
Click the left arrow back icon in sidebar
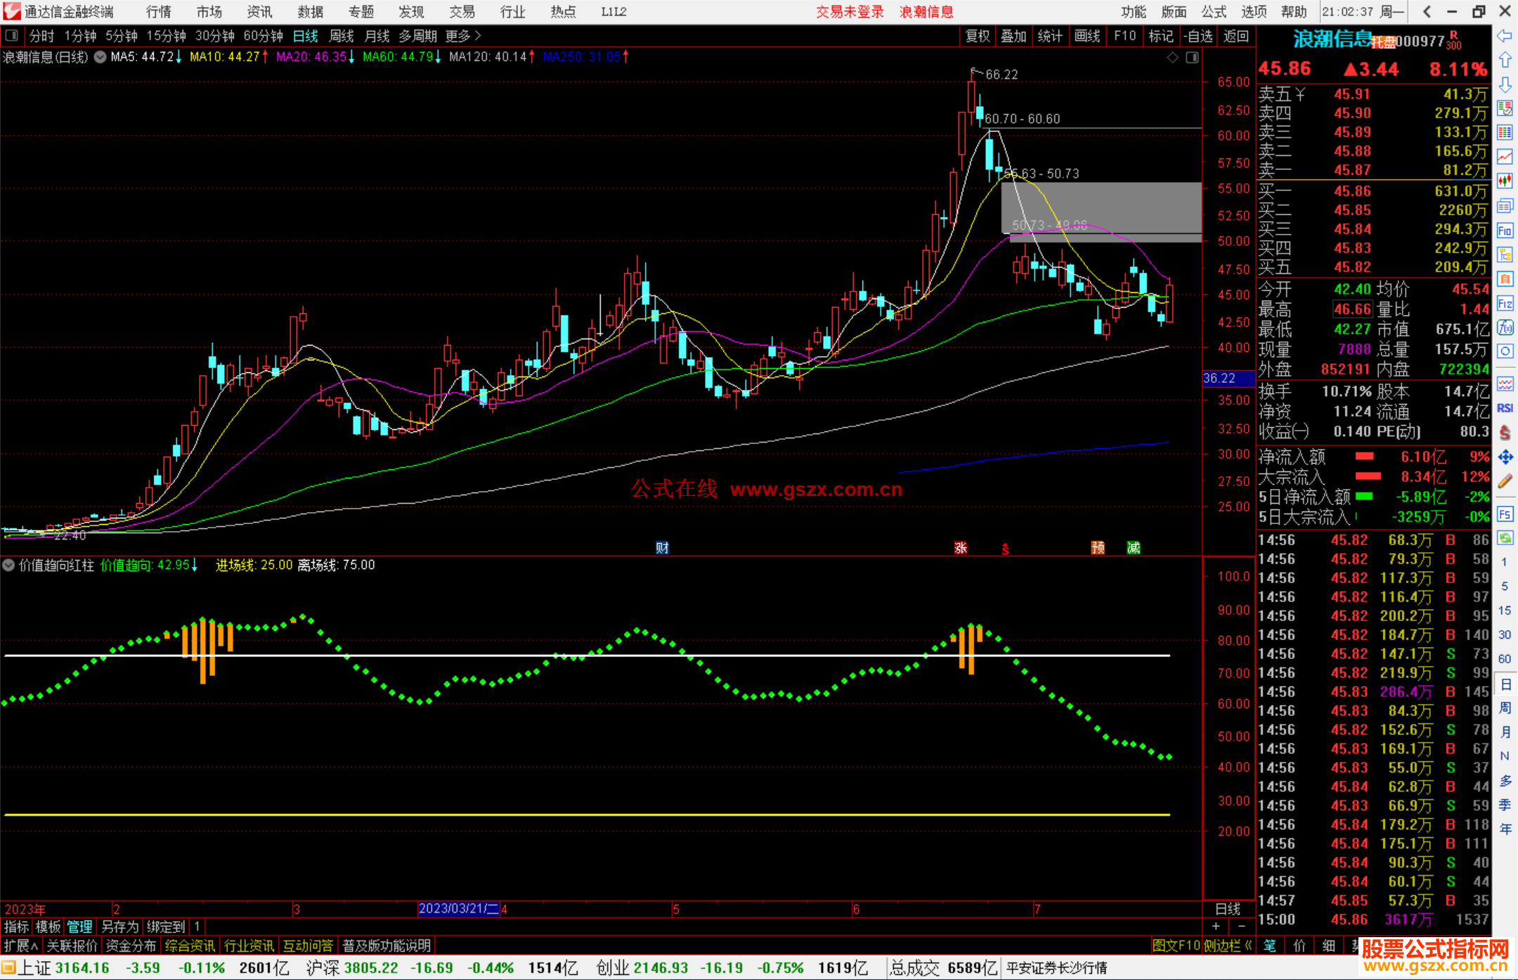point(1505,36)
